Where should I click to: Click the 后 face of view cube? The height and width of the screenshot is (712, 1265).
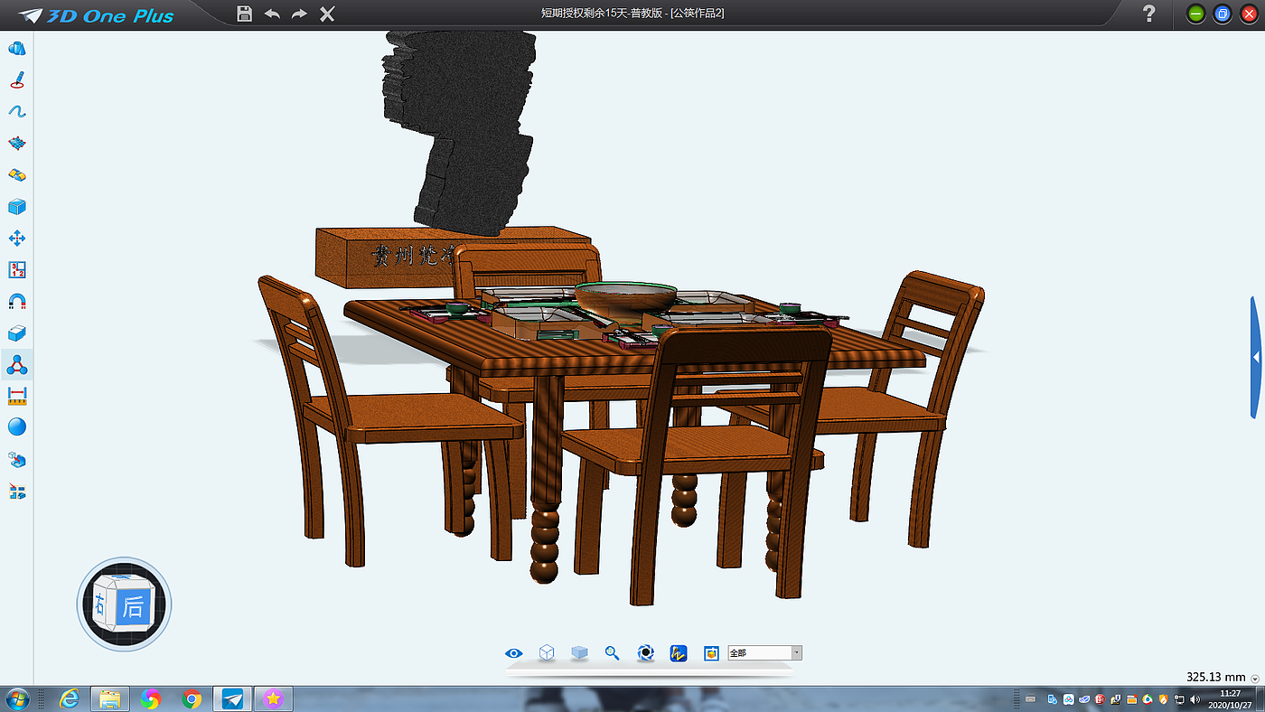[134, 607]
